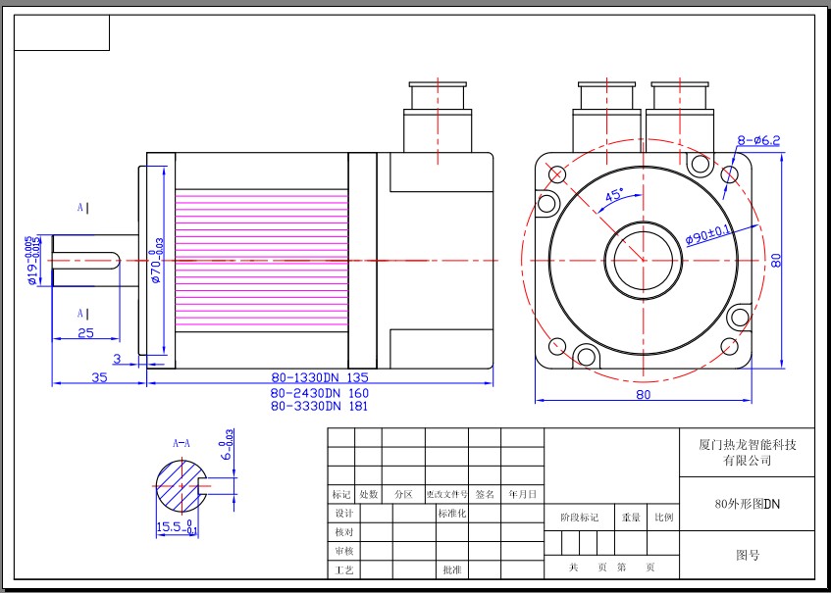The image size is (831, 593).
Task: Click the 35 shaft length dimension
Action: point(98,377)
